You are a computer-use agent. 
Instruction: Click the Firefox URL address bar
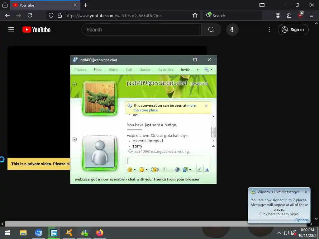point(124,16)
